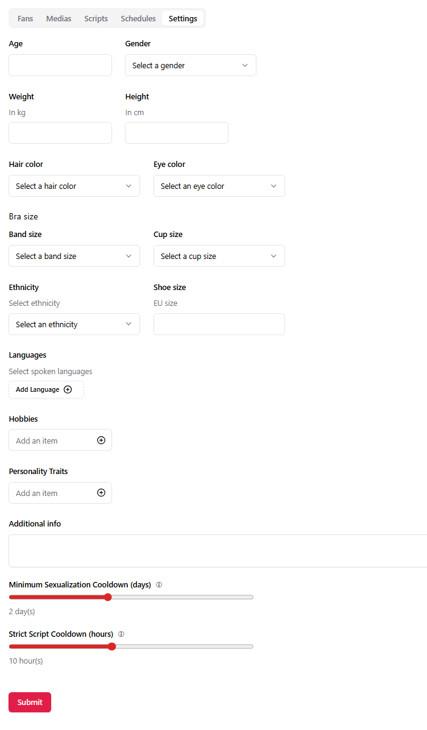Adjust the Minimum Sexualization Cooldown slider handle
Screen dimensions: 427x730
coord(108,597)
